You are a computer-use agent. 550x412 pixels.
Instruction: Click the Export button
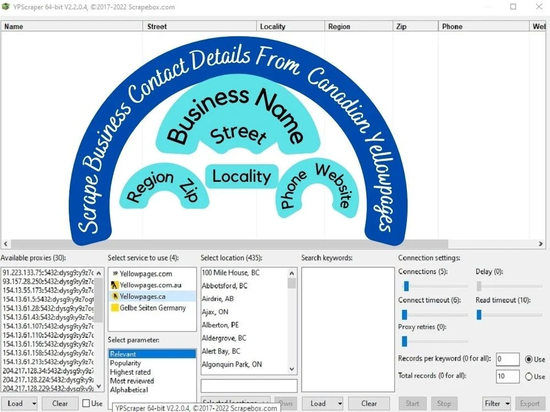pos(530,404)
